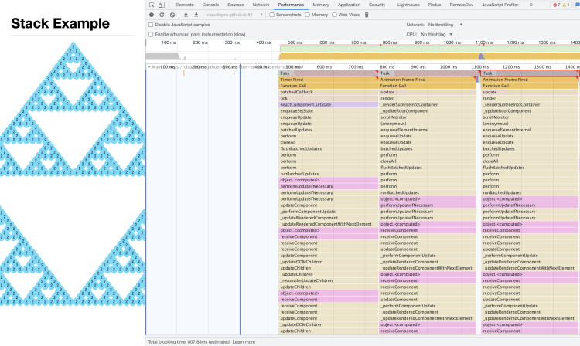Open the CPU throttling dropdown
The height and width of the screenshot is (346, 580).
coord(436,34)
